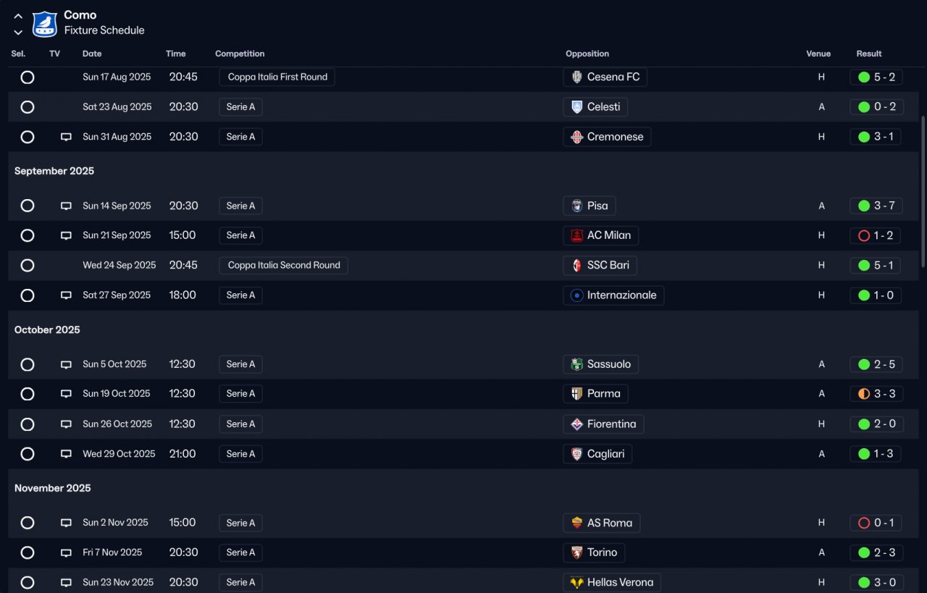Click the TV icon for the Cremonese match
The width and height of the screenshot is (927, 593).
pos(66,137)
